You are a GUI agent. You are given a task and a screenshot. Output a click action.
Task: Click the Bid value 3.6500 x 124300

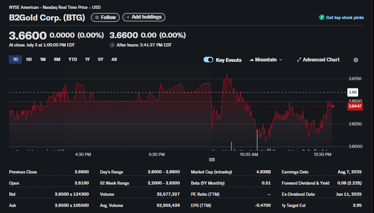point(72,194)
